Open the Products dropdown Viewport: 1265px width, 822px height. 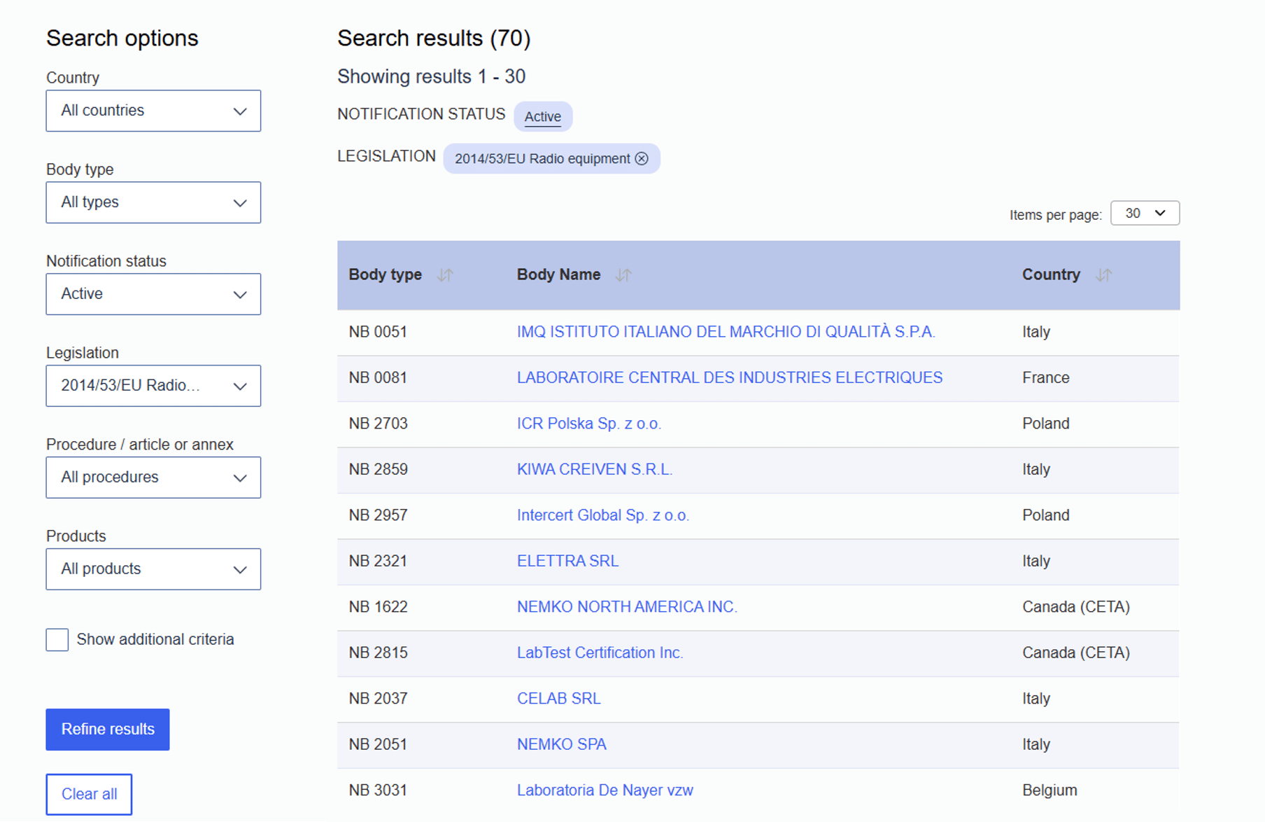153,569
